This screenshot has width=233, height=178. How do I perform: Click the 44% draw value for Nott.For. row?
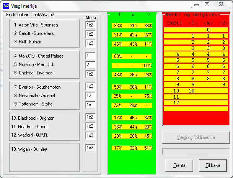point(134,127)
